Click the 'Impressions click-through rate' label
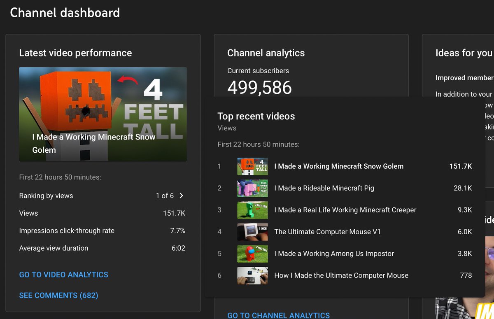 point(67,231)
